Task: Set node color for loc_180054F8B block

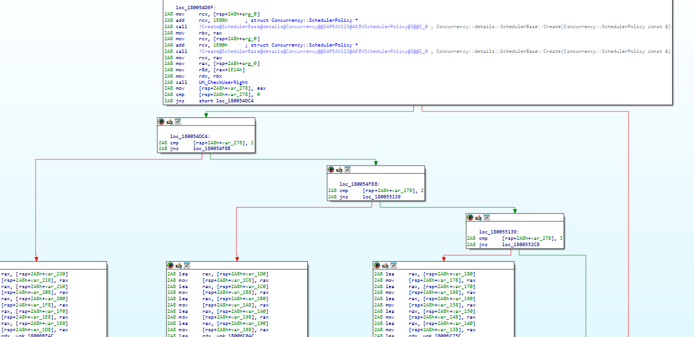Action: (x=330, y=170)
